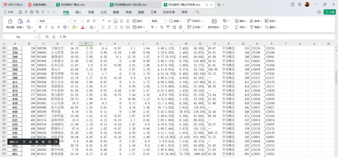Click the Print icon in quick access toolbar
The height and width of the screenshot is (157, 338).
pyautogui.click(x=32, y=12)
